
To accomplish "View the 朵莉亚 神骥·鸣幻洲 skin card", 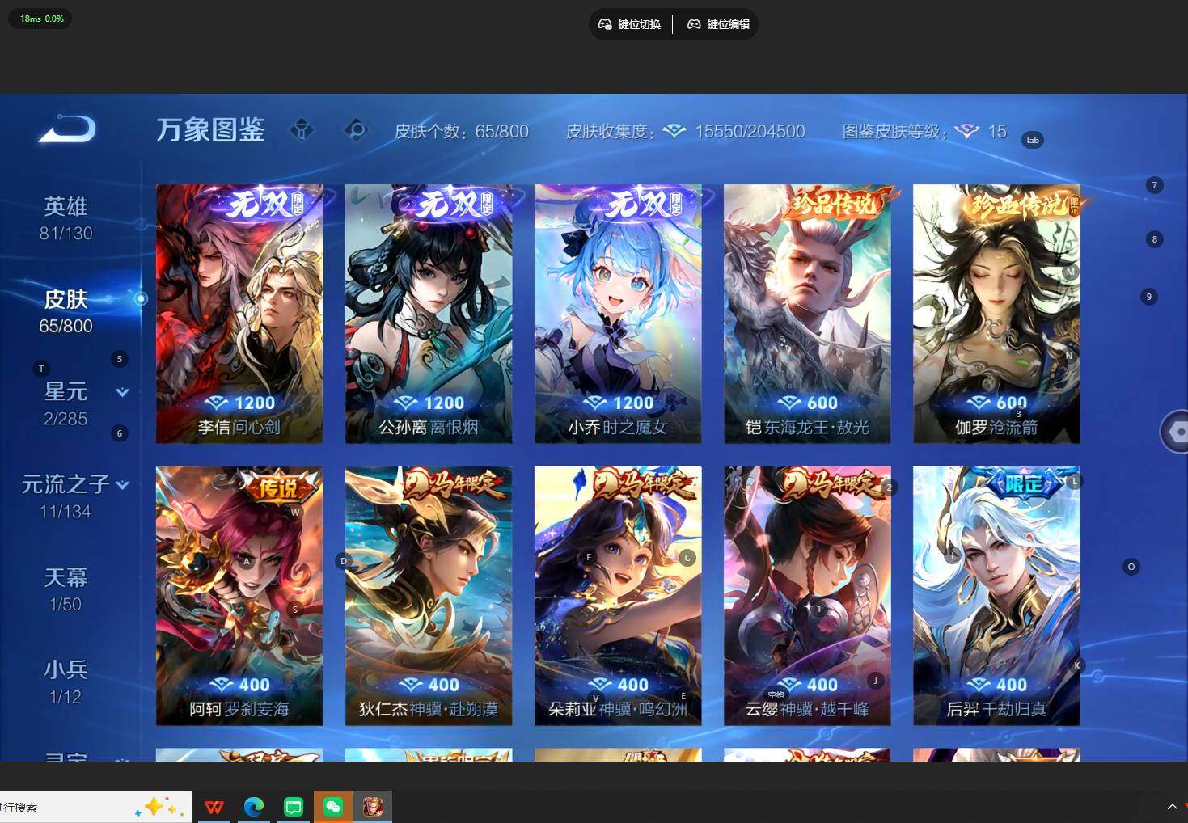I will click(x=618, y=596).
